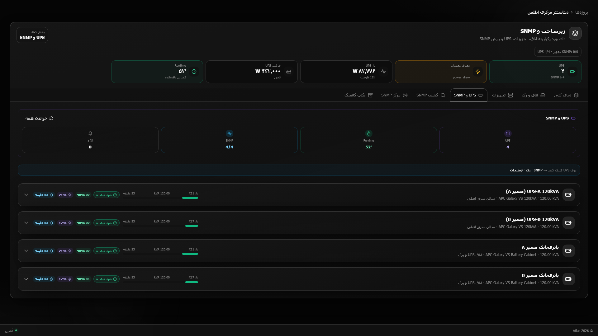The image size is (598, 336).
Task: Click 53 دقیقه runtime badge in باتری‌بانک مسیر B row
Action: coord(44,279)
